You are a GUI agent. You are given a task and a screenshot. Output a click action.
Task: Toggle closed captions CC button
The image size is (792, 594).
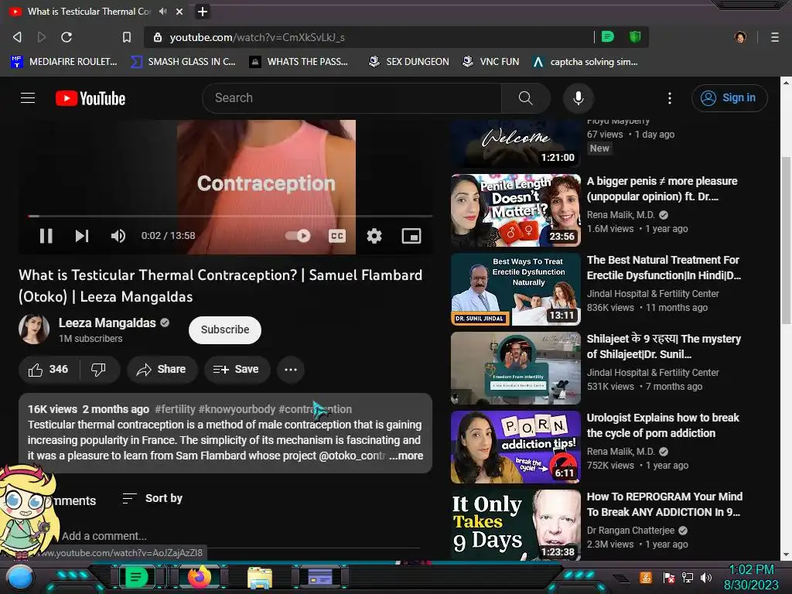(x=337, y=236)
